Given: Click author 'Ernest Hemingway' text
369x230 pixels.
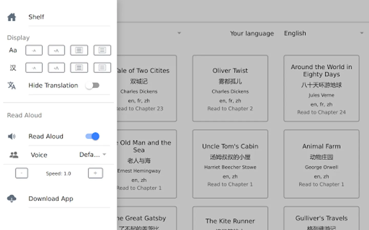Looking at the screenshot, I should pyautogui.click(x=139, y=171).
